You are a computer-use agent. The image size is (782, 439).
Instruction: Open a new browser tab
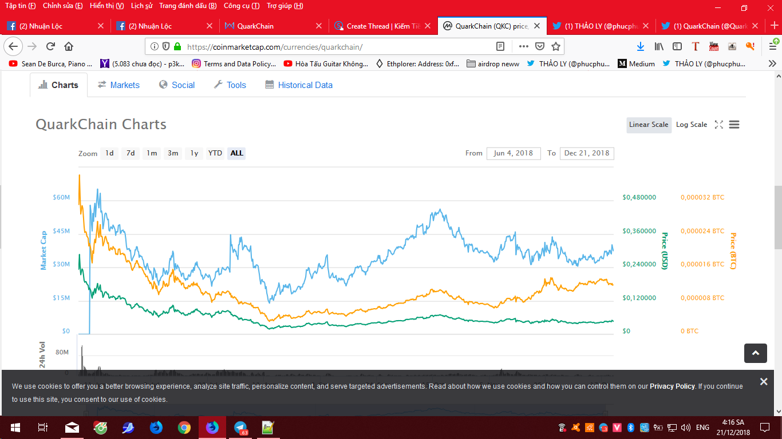774,26
